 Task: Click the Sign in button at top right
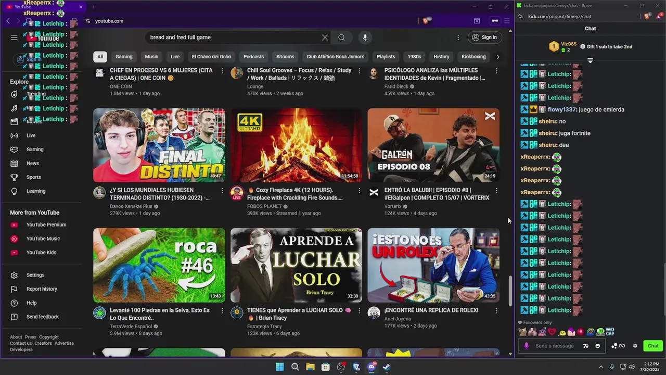pyautogui.click(x=484, y=37)
